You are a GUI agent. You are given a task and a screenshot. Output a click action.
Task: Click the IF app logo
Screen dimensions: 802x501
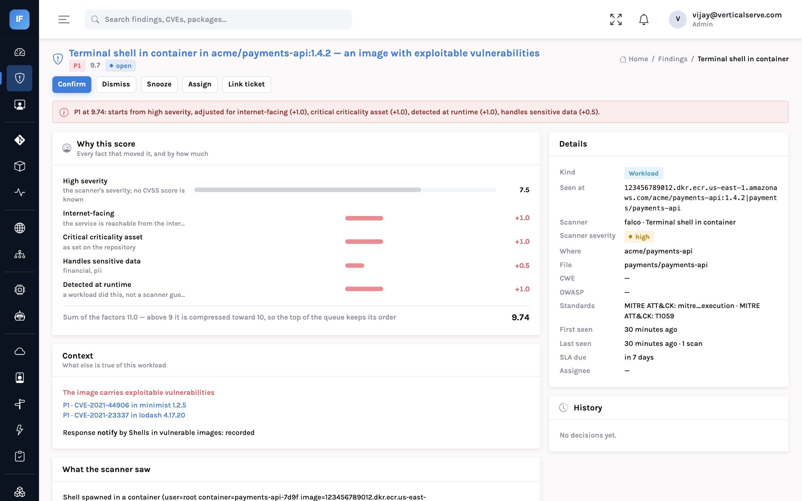[19, 19]
